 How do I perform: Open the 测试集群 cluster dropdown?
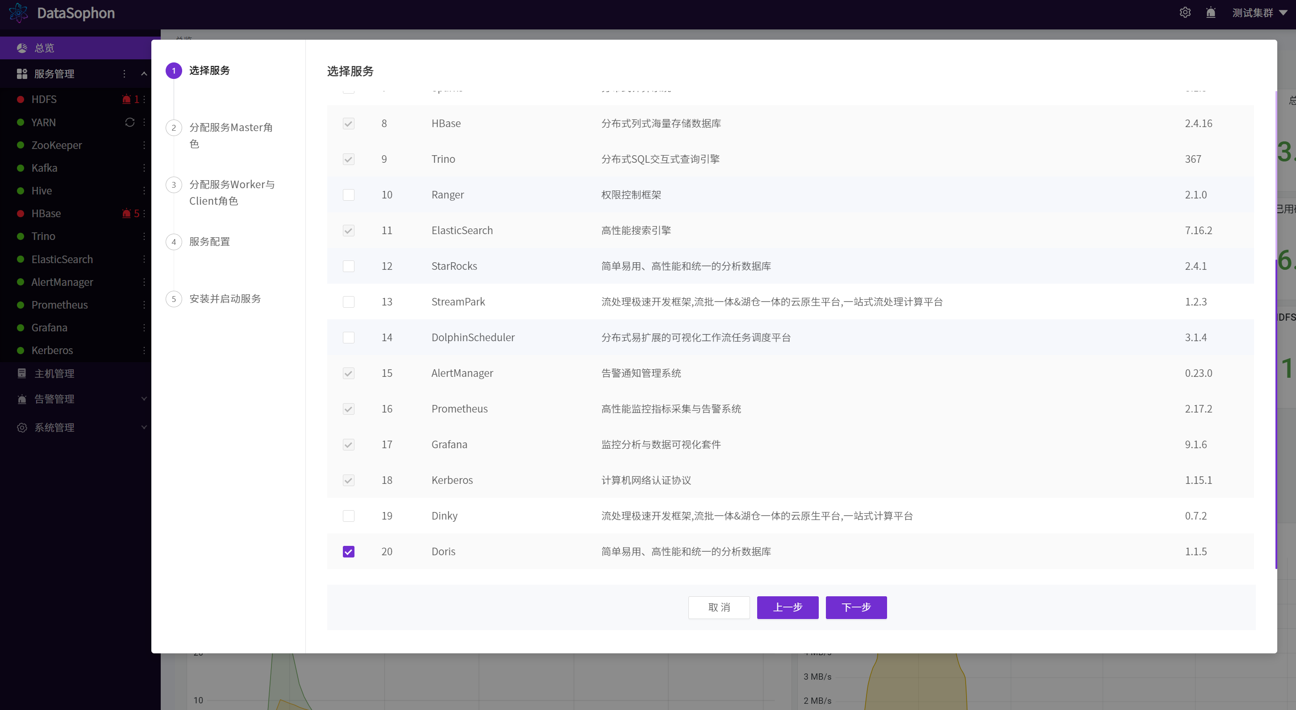1259,12
